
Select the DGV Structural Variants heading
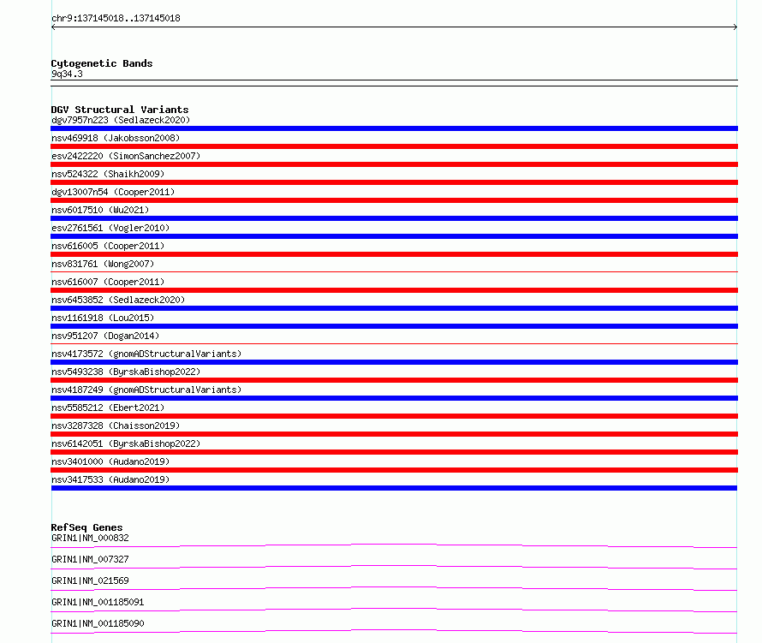click(120, 110)
